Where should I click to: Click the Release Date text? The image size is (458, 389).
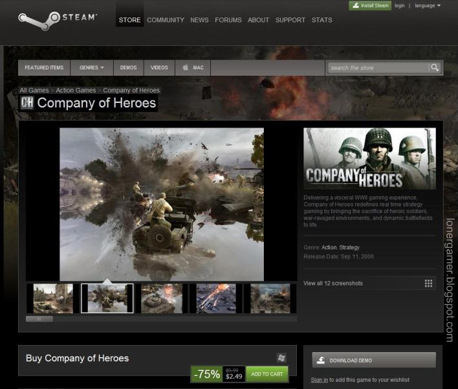click(x=338, y=256)
